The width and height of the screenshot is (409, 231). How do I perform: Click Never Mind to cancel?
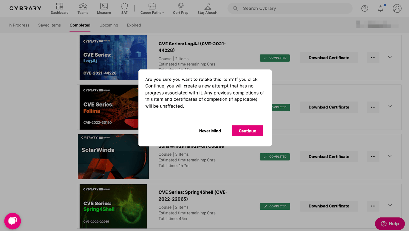(x=210, y=131)
